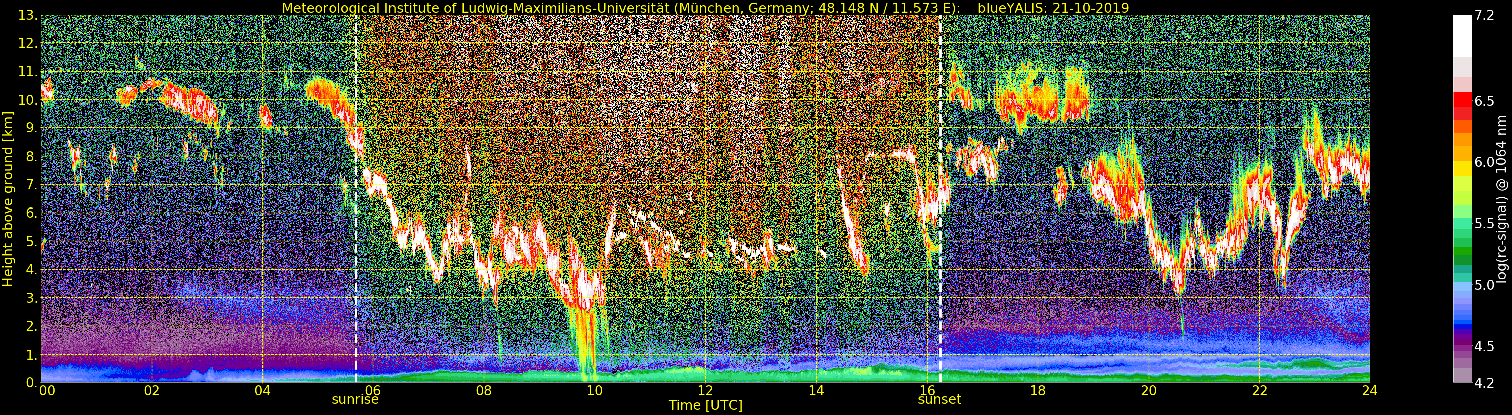Click the '4.2' colorbar value
1512x415 pixels.
click(x=1484, y=383)
